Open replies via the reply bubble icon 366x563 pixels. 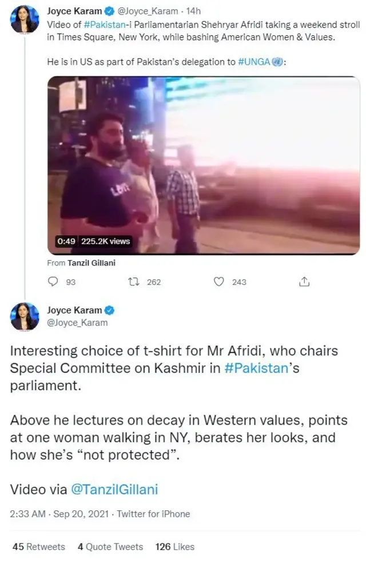click(53, 281)
